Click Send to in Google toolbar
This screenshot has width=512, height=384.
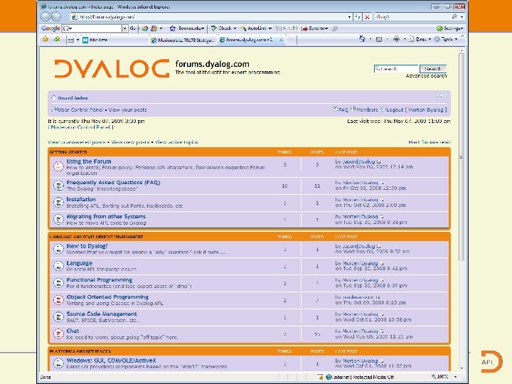(314, 28)
